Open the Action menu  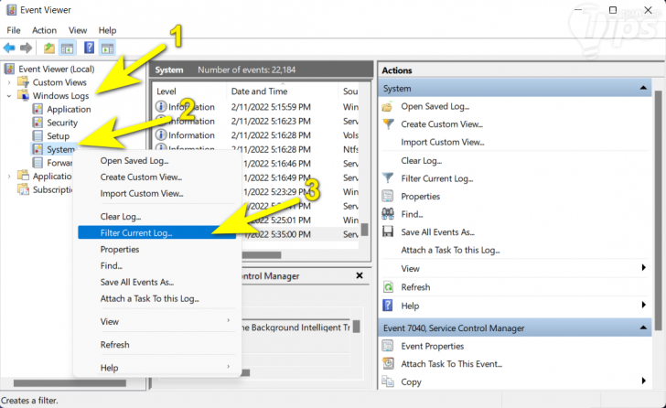pos(44,30)
